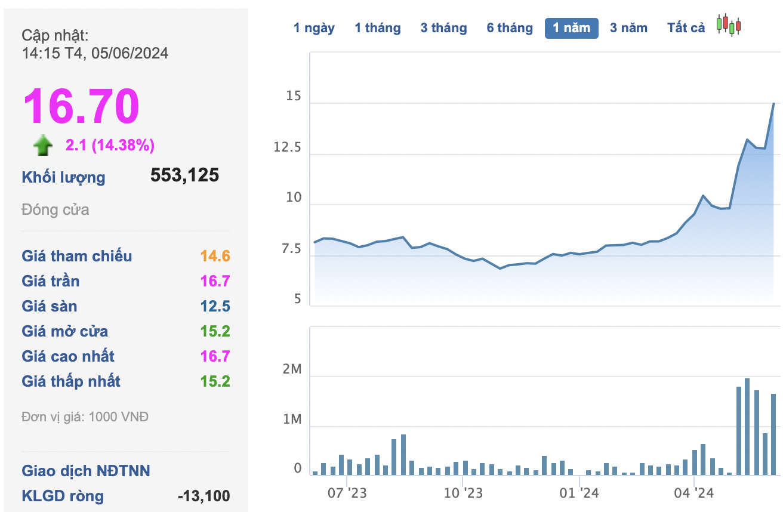Show the "6 tháng" chart range
This screenshot has width=783, height=512.
click(x=510, y=28)
